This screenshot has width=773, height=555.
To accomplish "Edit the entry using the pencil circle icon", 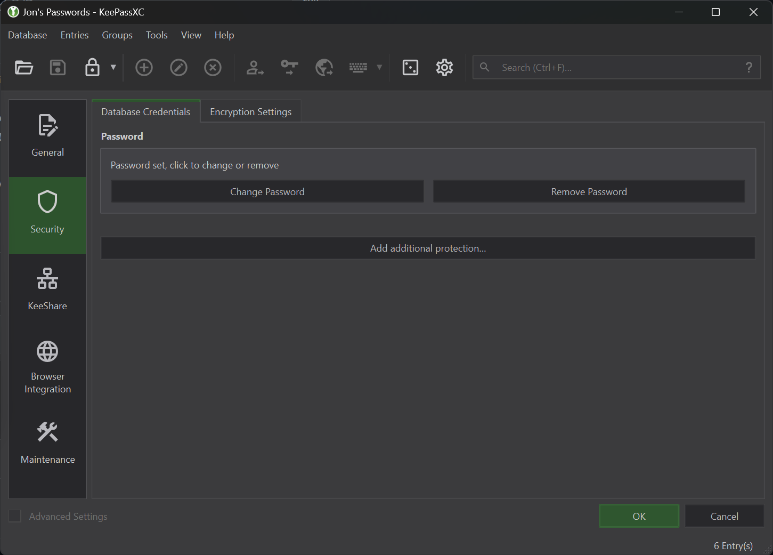I will [x=178, y=68].
